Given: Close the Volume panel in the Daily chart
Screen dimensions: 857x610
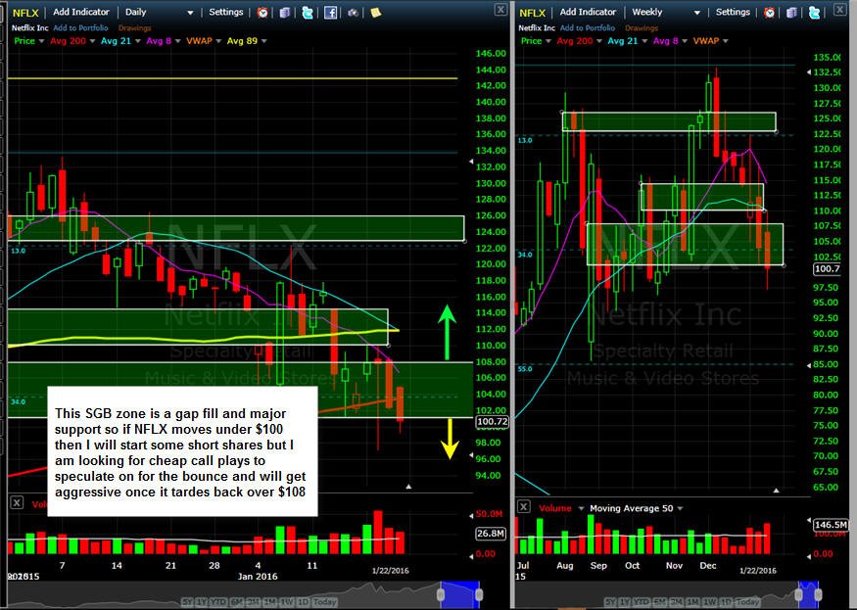Looking at the screenshot, I should 17,503.
